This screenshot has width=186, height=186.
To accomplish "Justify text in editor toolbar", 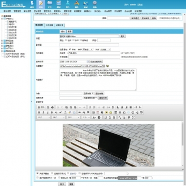I will (x=131, y=107).
